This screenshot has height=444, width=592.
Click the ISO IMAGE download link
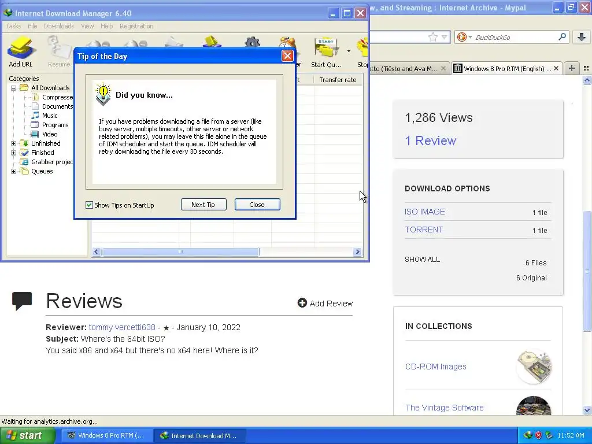coord(425,212)
